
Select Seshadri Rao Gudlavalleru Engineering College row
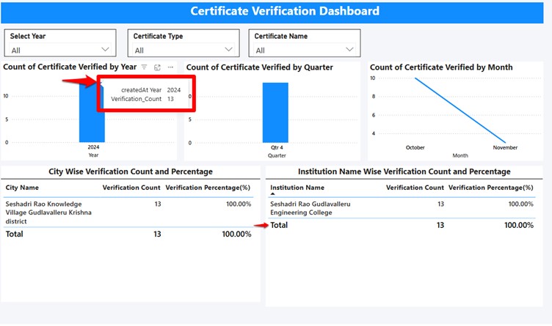311,208
